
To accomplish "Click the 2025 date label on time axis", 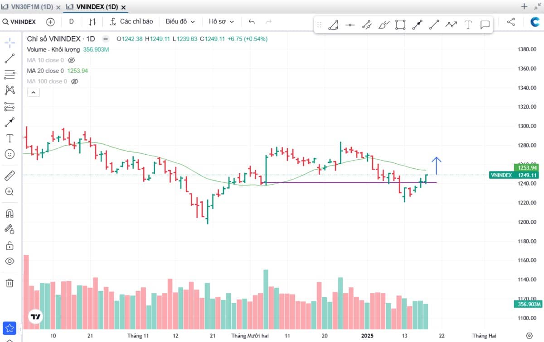I will pyautogui.click(x=367, y=336).
